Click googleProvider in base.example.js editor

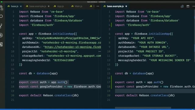point(147,86)
